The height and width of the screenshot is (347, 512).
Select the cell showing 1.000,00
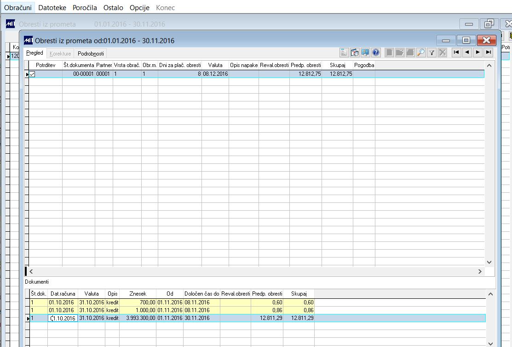(138, 310)
